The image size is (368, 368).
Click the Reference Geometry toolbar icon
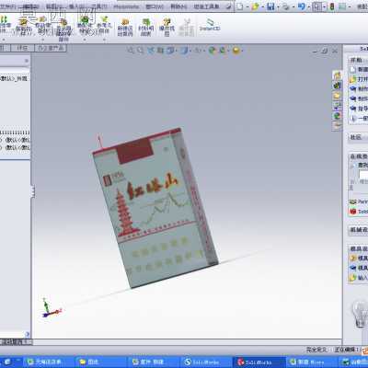(103, 25)
